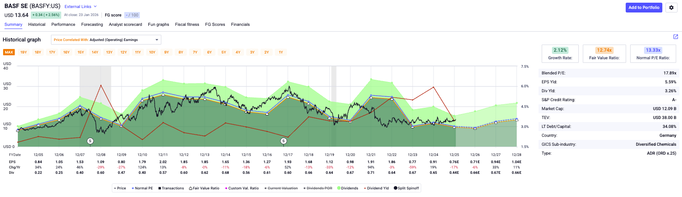Select 16Y time range

pyautogui.click(x=67, y=52)
